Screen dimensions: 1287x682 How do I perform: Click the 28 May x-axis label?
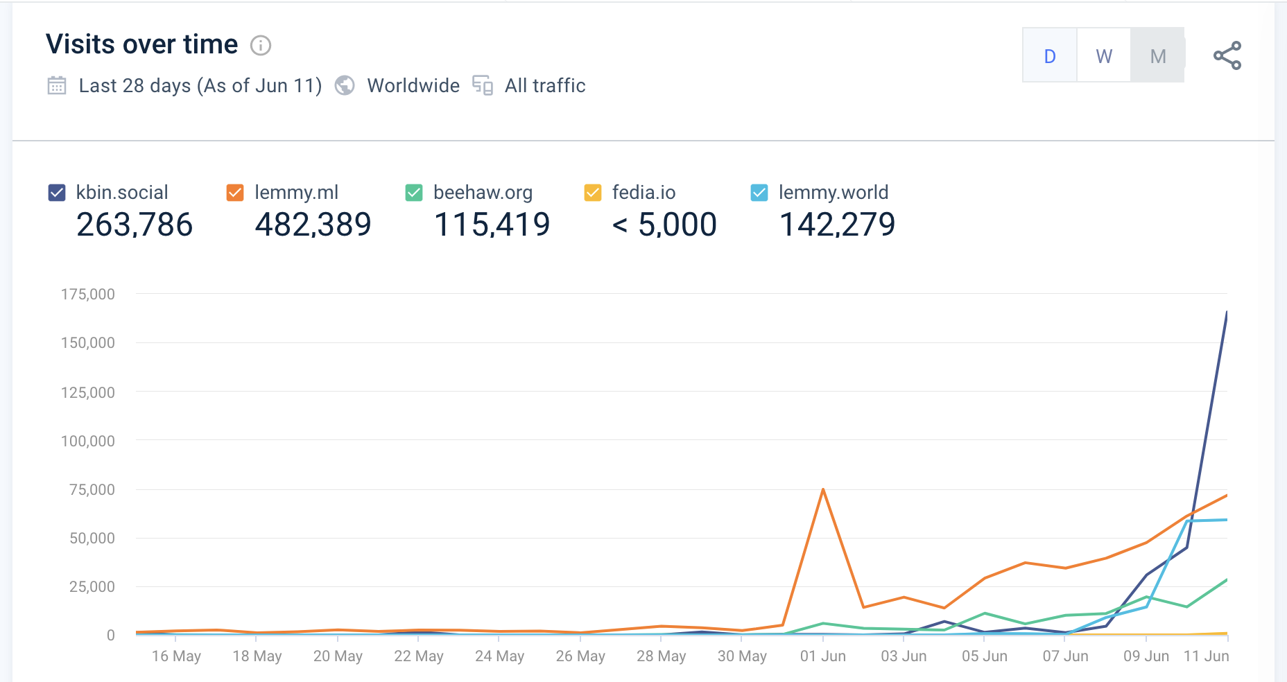pyautogui.click(x=662, y=656)
